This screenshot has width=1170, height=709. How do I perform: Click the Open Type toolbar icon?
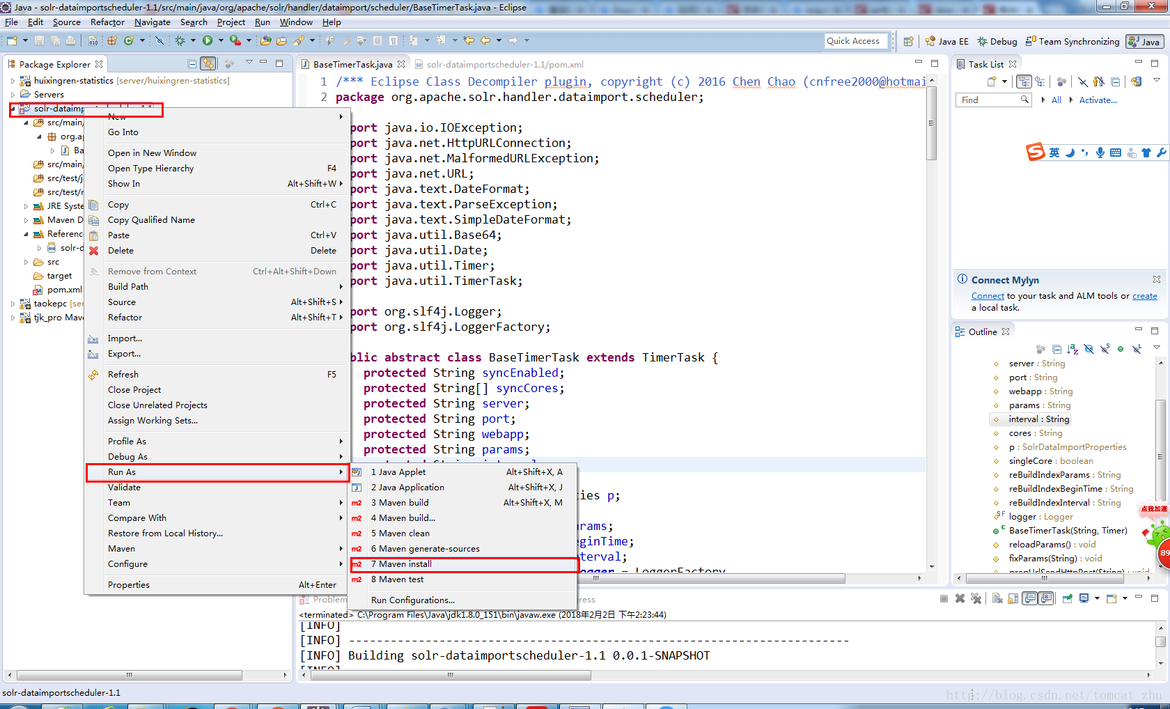[x=265, y=41]
